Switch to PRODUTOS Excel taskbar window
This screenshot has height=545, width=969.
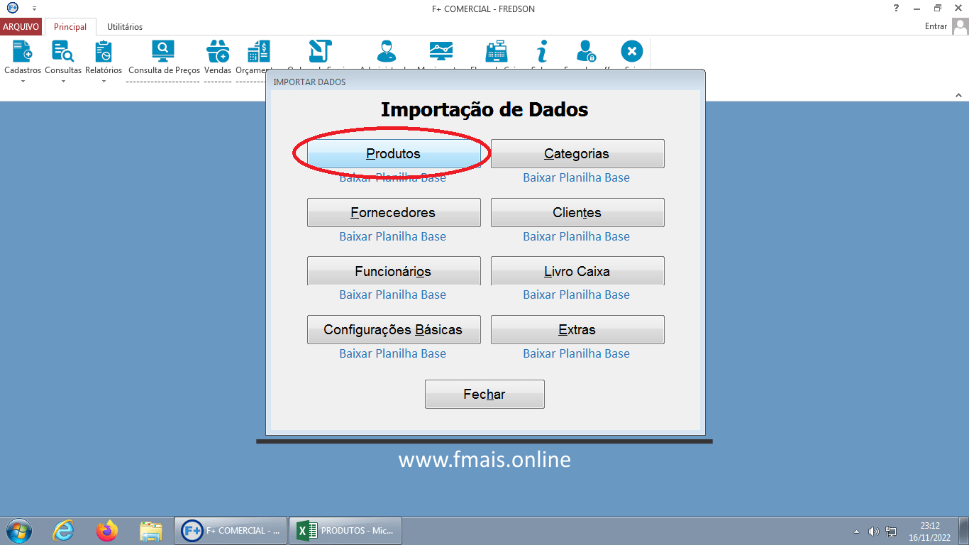click(x=346, y=530)
